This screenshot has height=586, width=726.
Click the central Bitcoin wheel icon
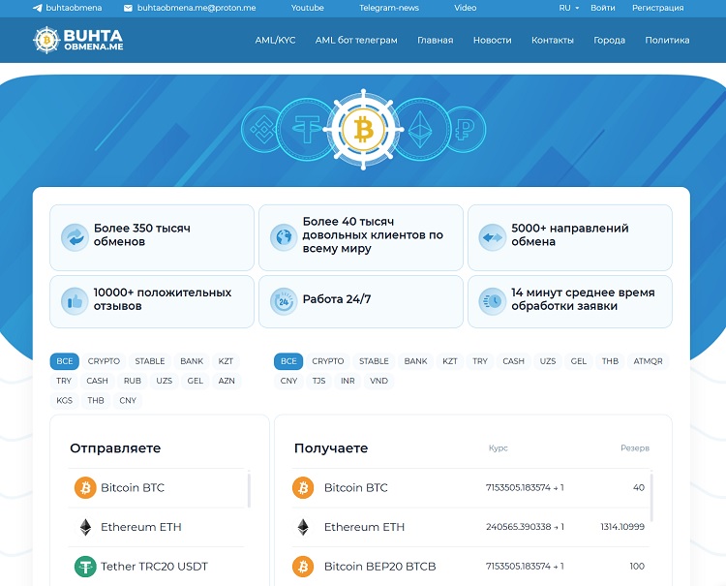click(x=363, y=128)
